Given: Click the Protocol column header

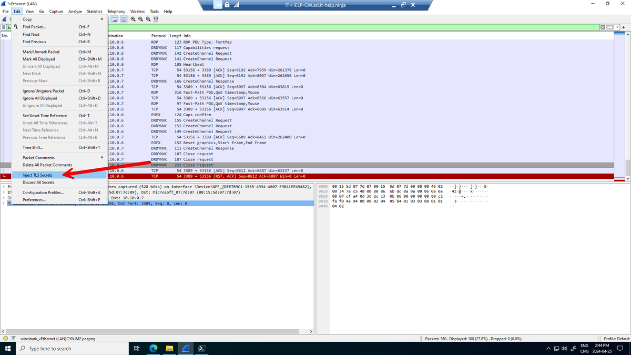Looking at the screenshot, I should 159,36.
